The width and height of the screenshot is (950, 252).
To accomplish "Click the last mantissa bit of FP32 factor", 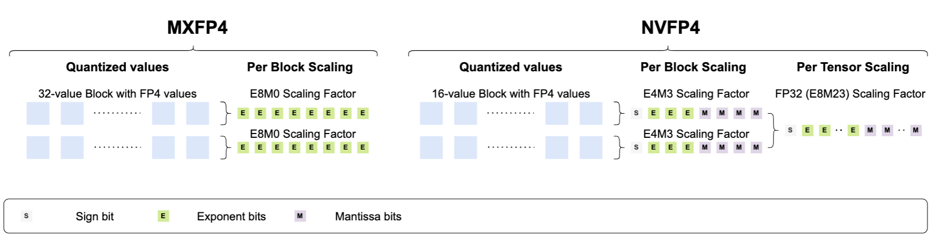I will [916, 130].
